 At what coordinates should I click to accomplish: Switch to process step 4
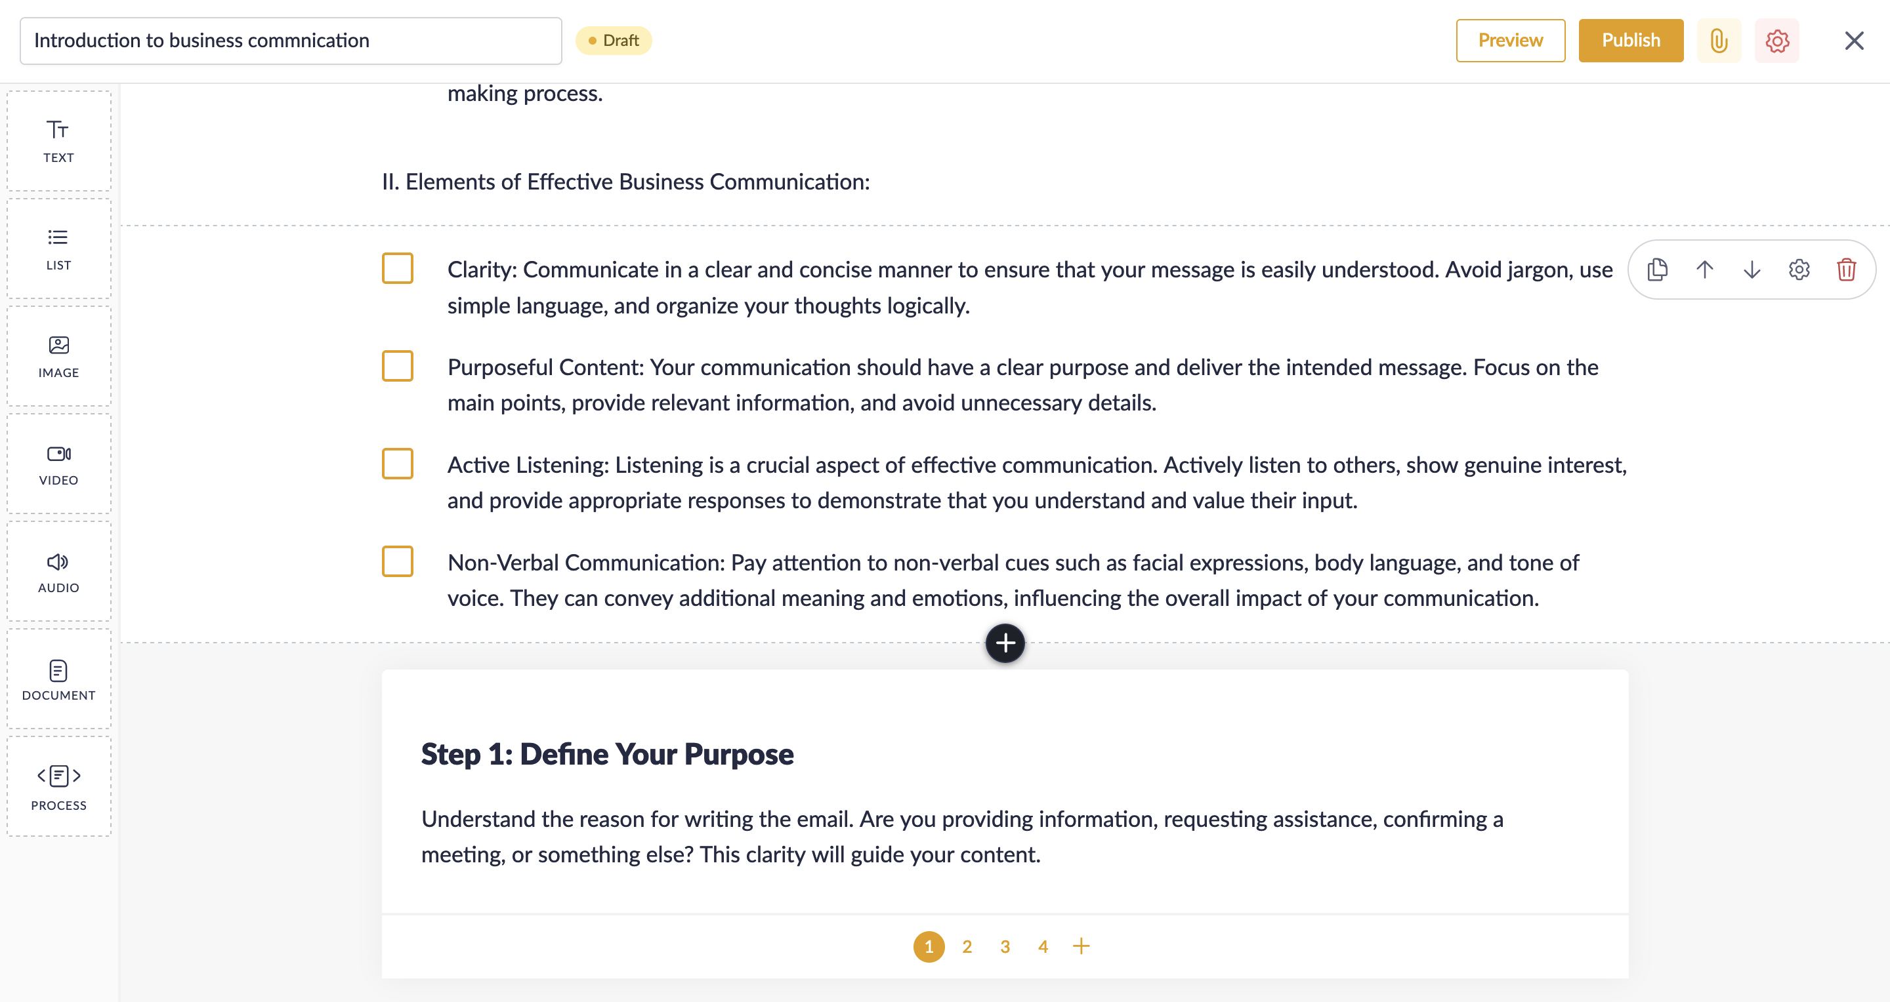click(x=1043, y=946)
